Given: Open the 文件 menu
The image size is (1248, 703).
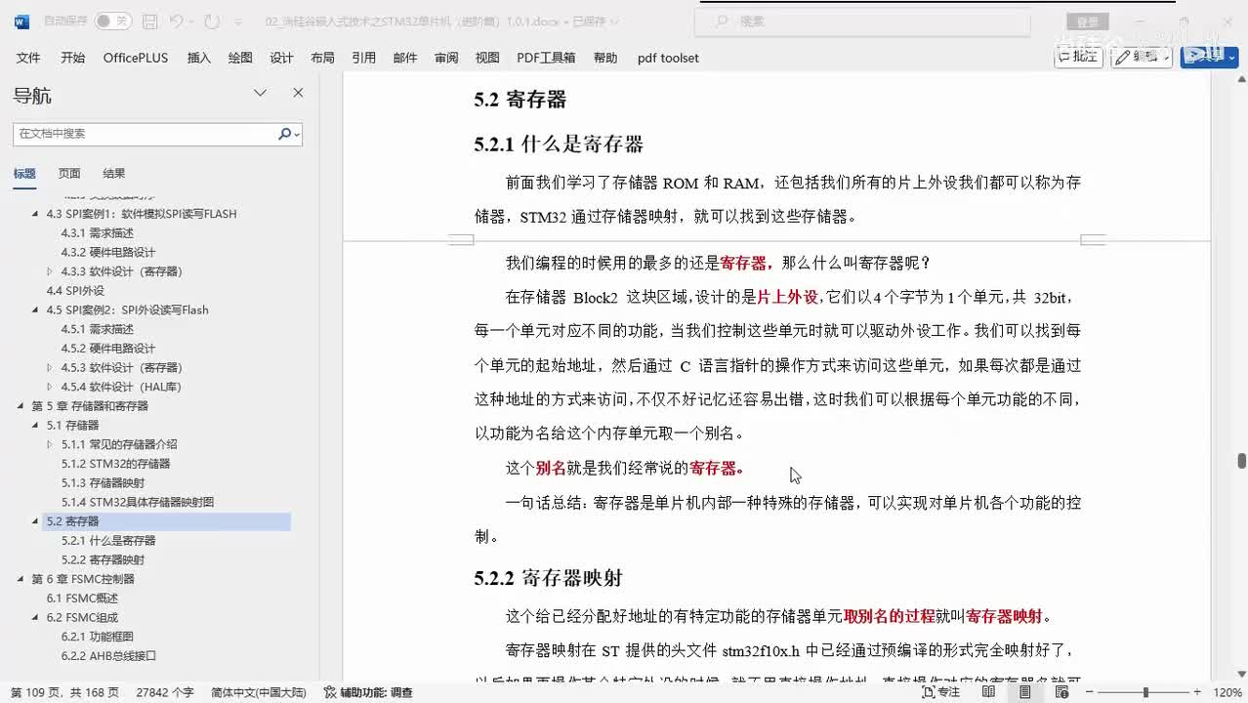Looking at the screenshot, I should coord(28,58).
